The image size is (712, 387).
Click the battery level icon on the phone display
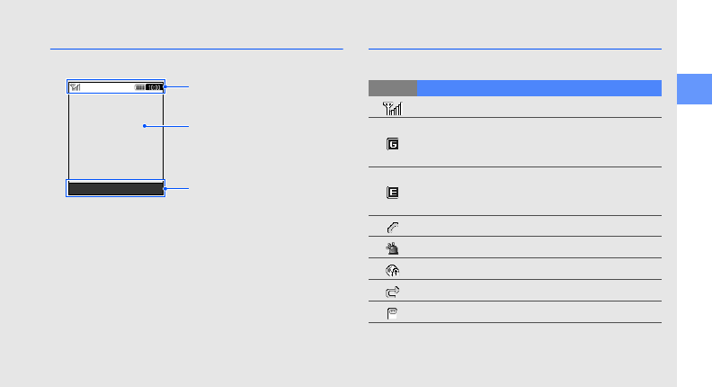click(x=139, y=87)
